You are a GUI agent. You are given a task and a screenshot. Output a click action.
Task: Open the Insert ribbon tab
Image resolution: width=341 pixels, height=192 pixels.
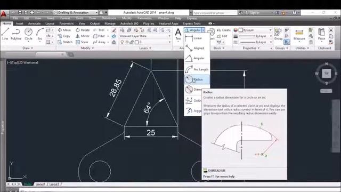19,23
